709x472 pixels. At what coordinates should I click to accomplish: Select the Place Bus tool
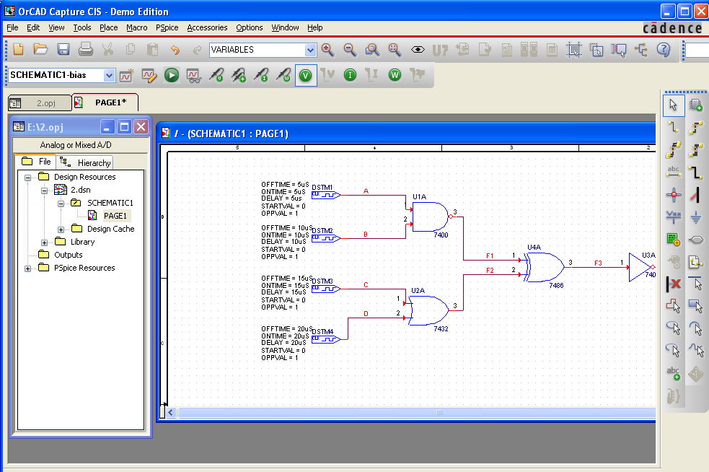tap(696, 172)
